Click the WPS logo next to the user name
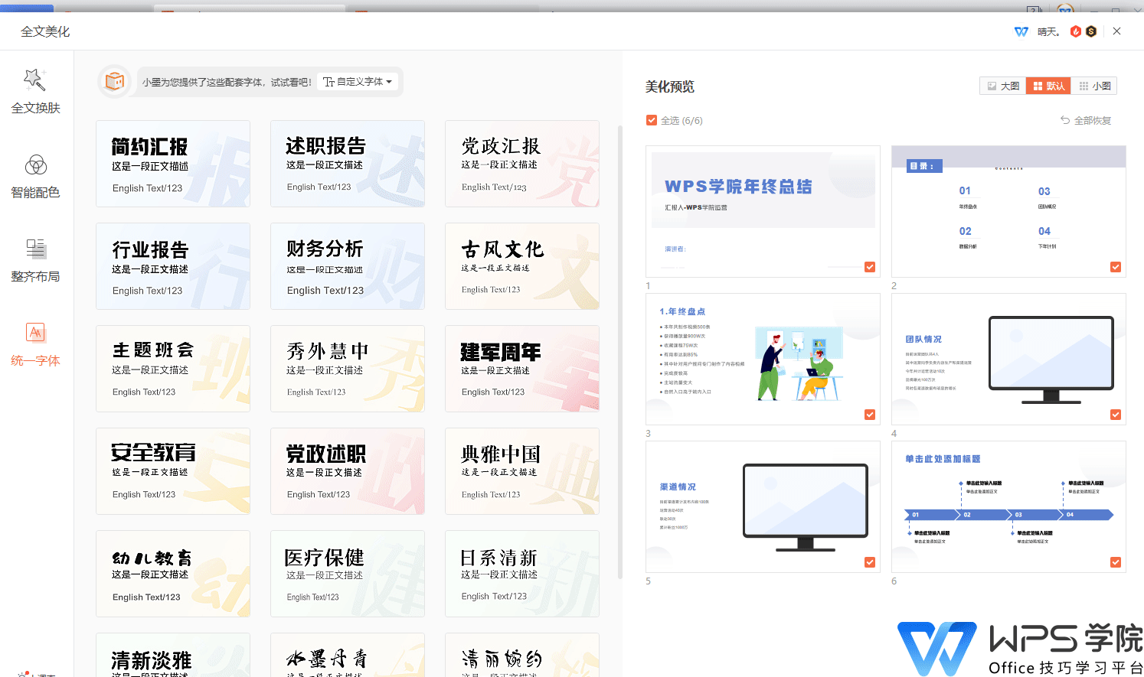1144x677 pixels. point(1021,31)
